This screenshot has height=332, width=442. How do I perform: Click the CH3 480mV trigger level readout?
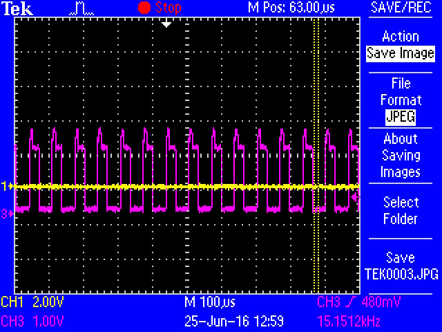[358, 302]
